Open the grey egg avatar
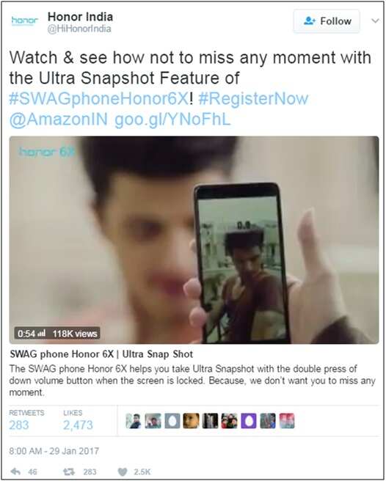Viewport: 386px width, 481px height. click(172, 421)
